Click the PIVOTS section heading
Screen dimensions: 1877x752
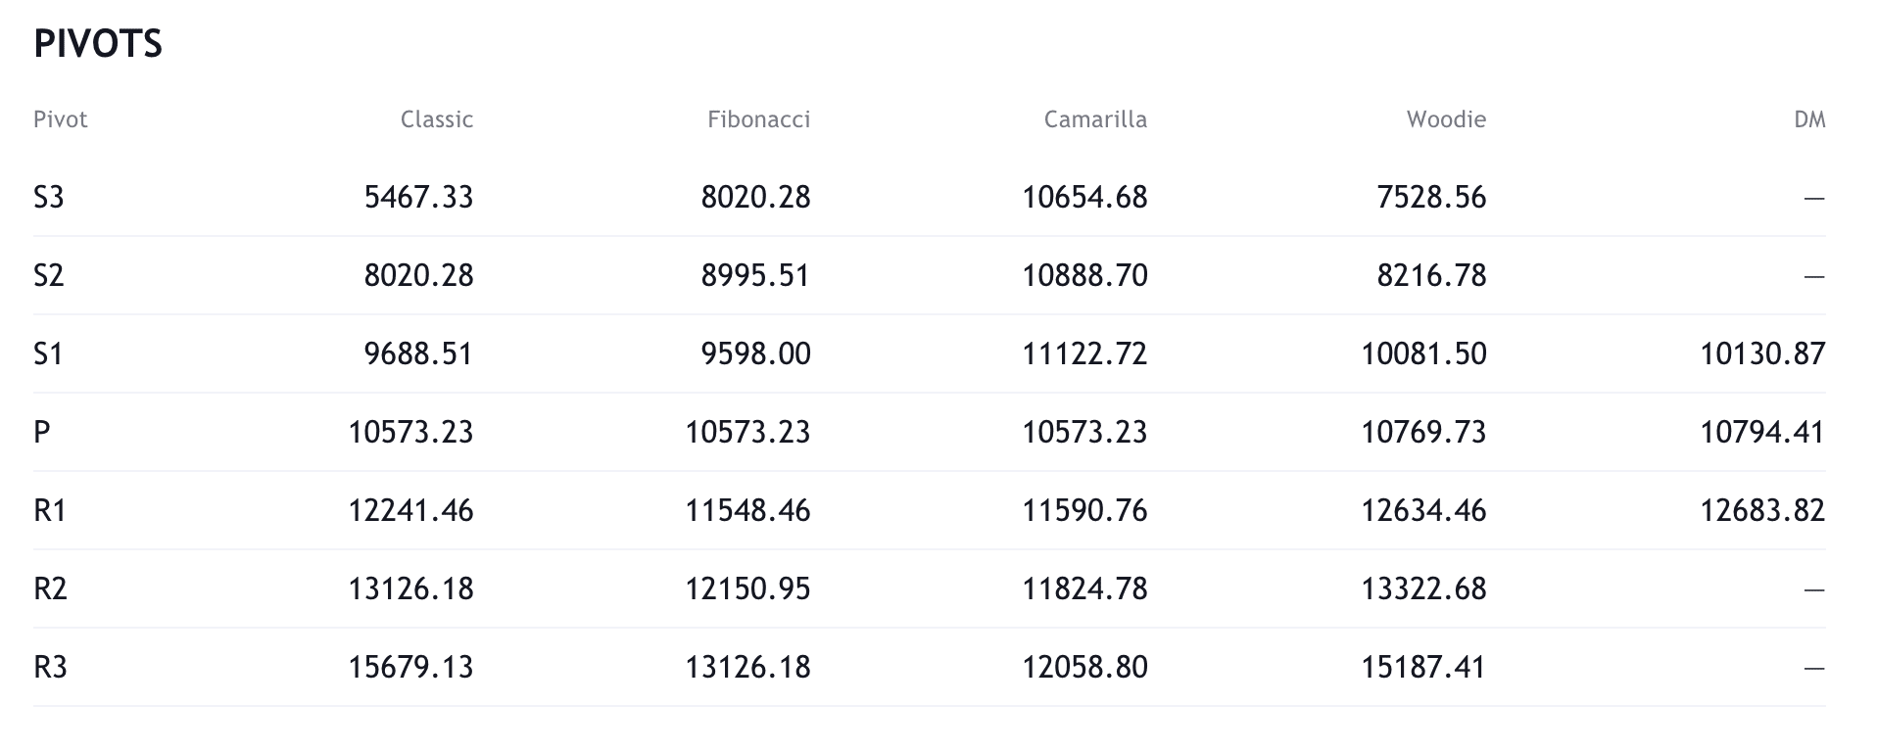pos(98,44)
